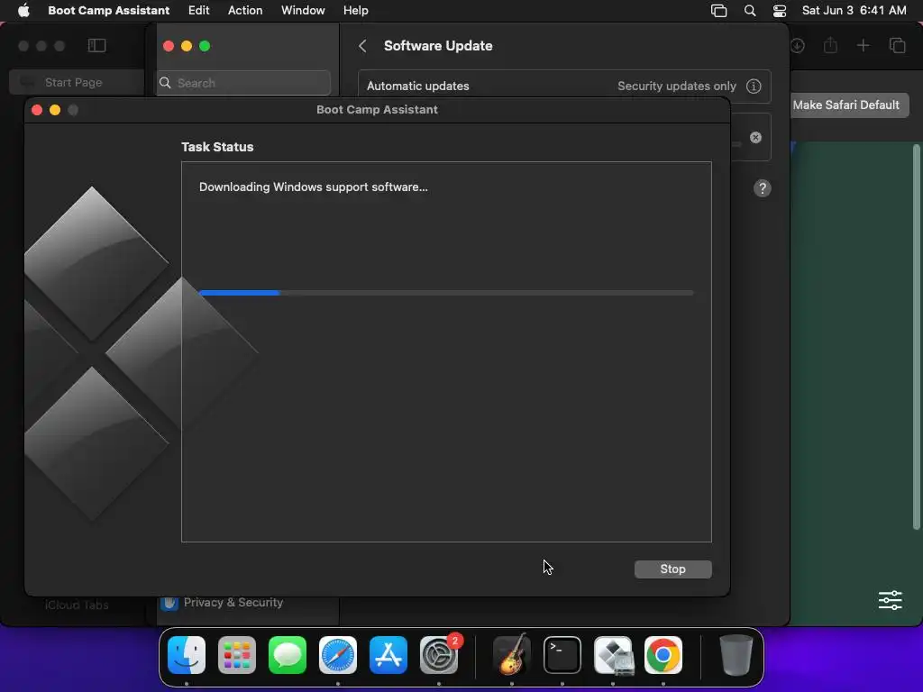Open Messages from the Dock
The height and width of the screenshot is (692, 923).
click(288, 655)
